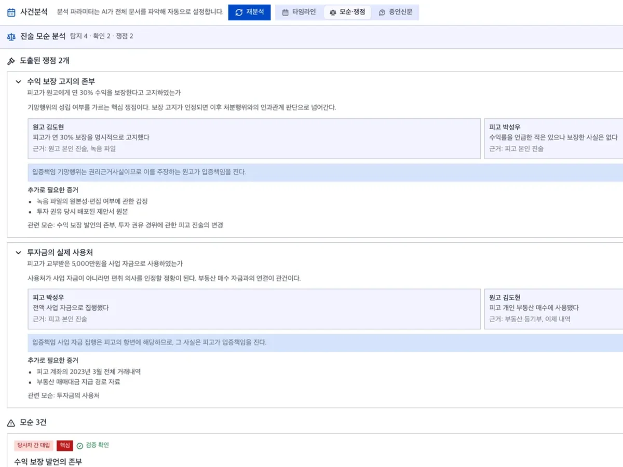Click the 수익 보장 발언의 존부 contradiction title

point(48,462)
